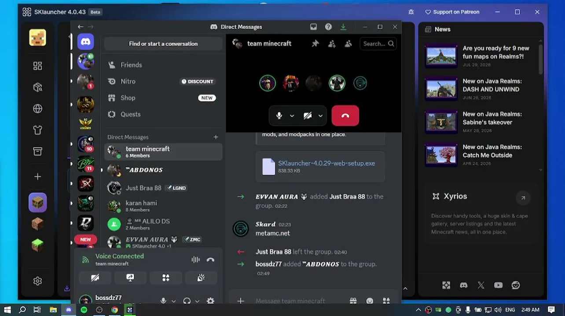The image size is (565, 316).
Task: Open Support on Patreon link
Action: coord(452,12)
